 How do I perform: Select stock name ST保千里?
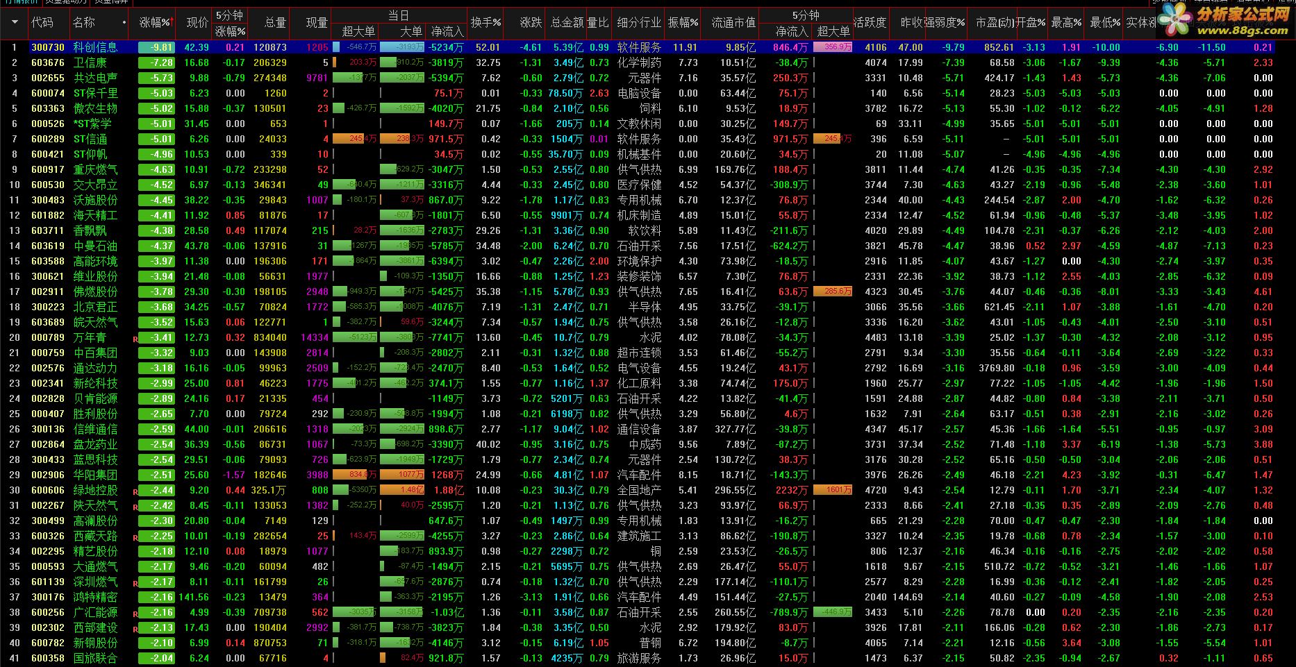point(95,93)
